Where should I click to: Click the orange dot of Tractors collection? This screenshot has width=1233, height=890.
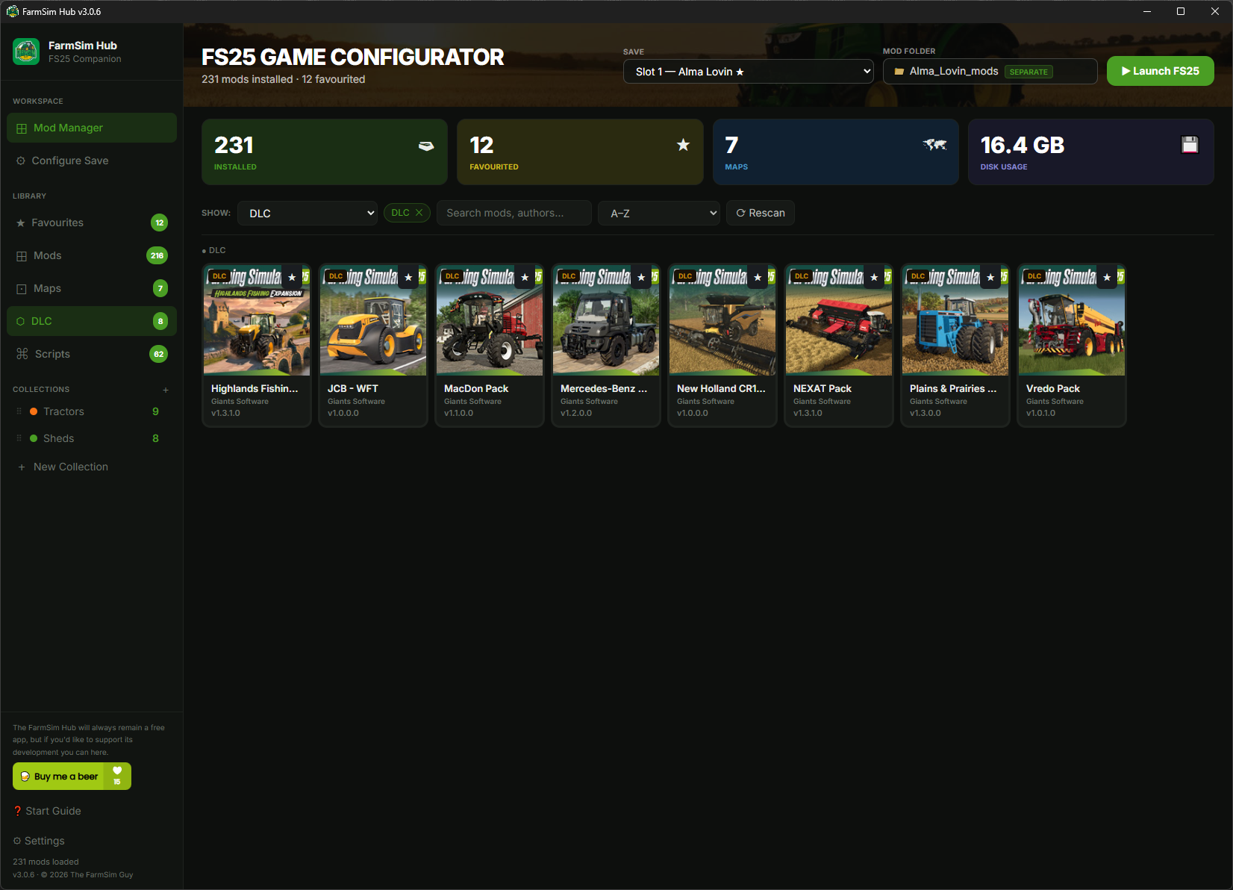point(34,411)
